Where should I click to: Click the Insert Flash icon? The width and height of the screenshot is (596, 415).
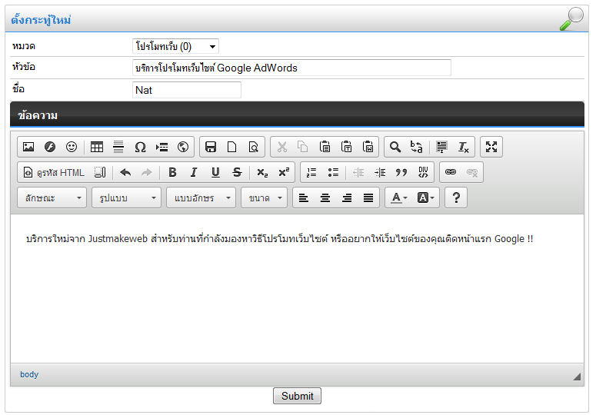50,147
